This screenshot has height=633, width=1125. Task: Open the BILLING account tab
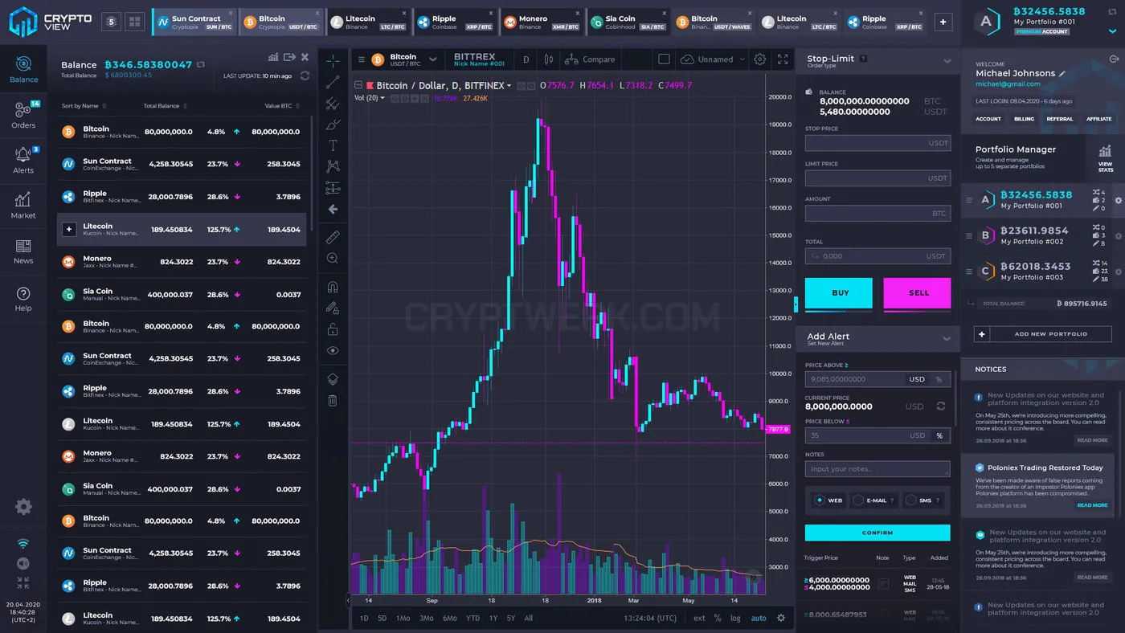tap(1024, 119)
